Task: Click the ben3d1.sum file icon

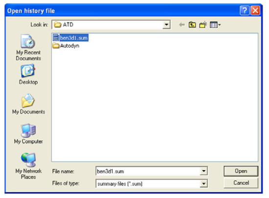Action: tap(56, 38)
